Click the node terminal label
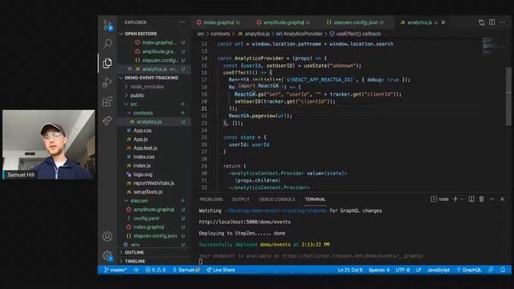This screenshot has width=514, height=289. pyautogui.click(x=439, y=199)
